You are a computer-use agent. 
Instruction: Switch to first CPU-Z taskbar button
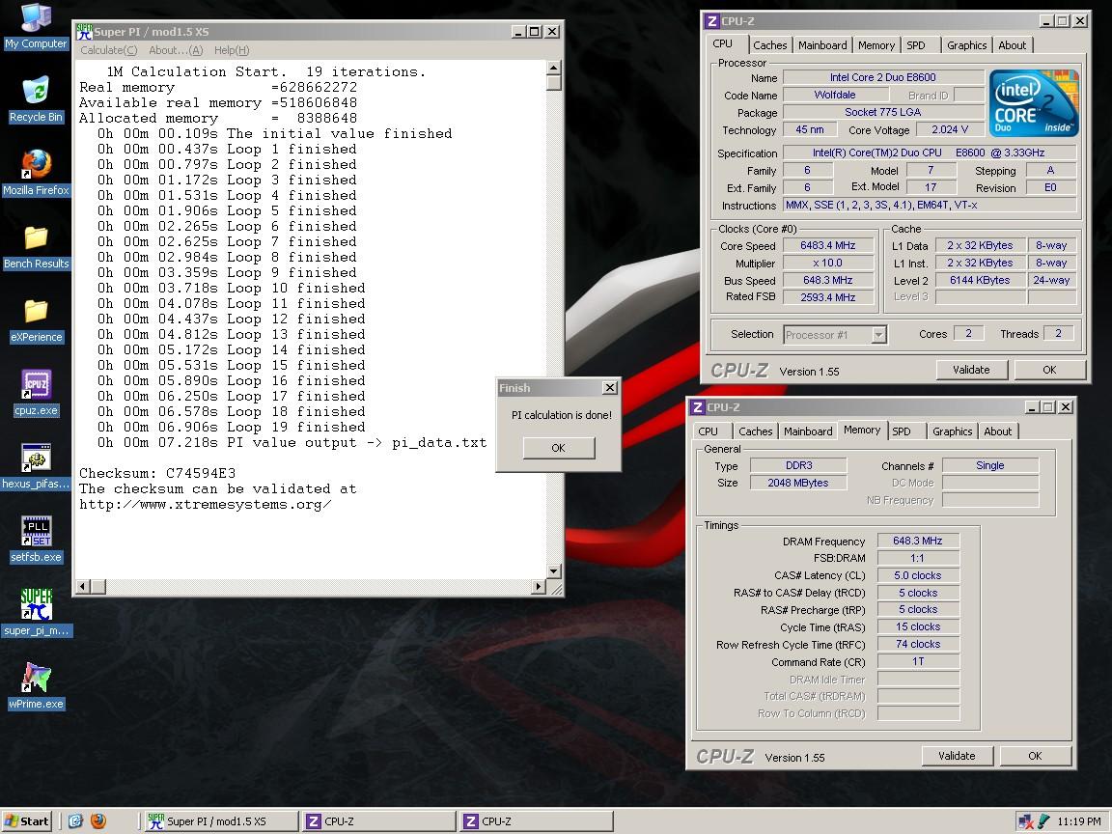(378, 821)
